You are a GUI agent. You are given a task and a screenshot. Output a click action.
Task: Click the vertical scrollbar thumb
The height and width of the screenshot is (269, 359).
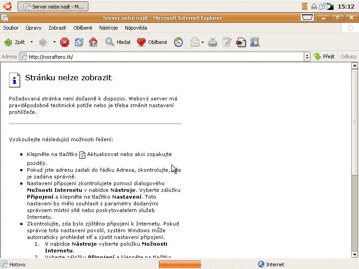[355, 122]
